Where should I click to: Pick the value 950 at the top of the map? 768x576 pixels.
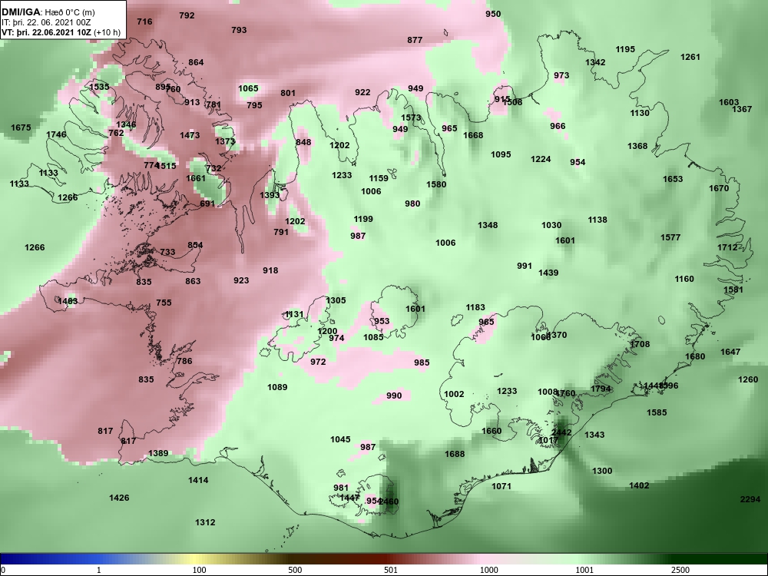[x=493, y=14]
